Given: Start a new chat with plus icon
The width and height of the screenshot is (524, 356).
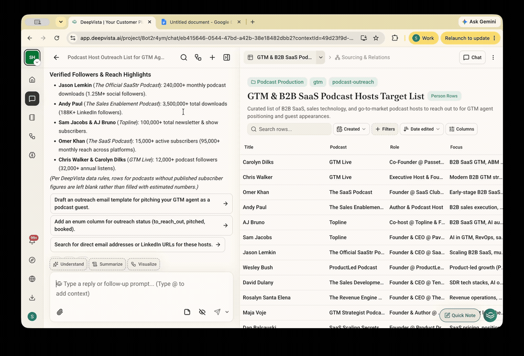Looking at the screenshot, I should click(x=212, y=58).
